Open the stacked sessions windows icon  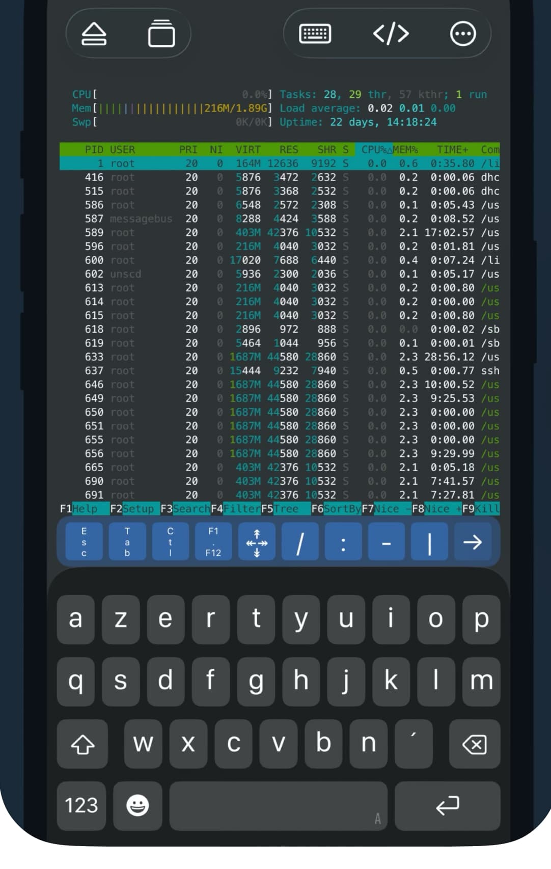pos(161,34)
